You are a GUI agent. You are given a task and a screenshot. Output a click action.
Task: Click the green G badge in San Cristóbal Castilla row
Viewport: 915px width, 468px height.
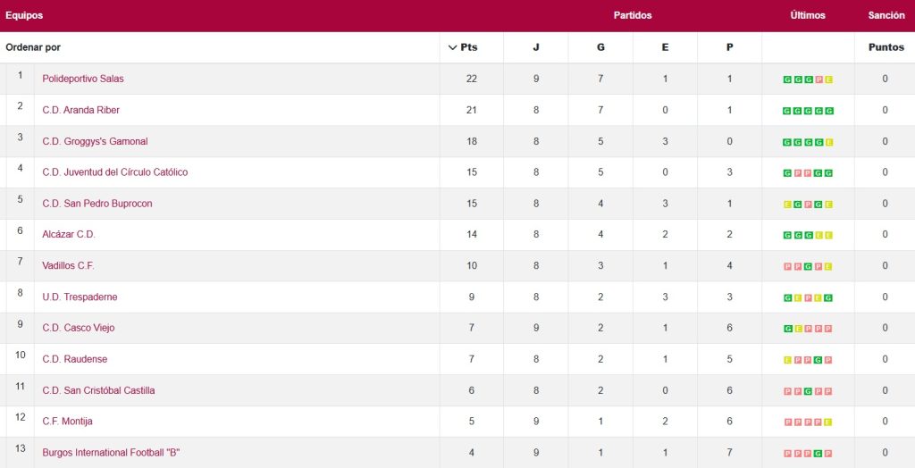[808, 391]
